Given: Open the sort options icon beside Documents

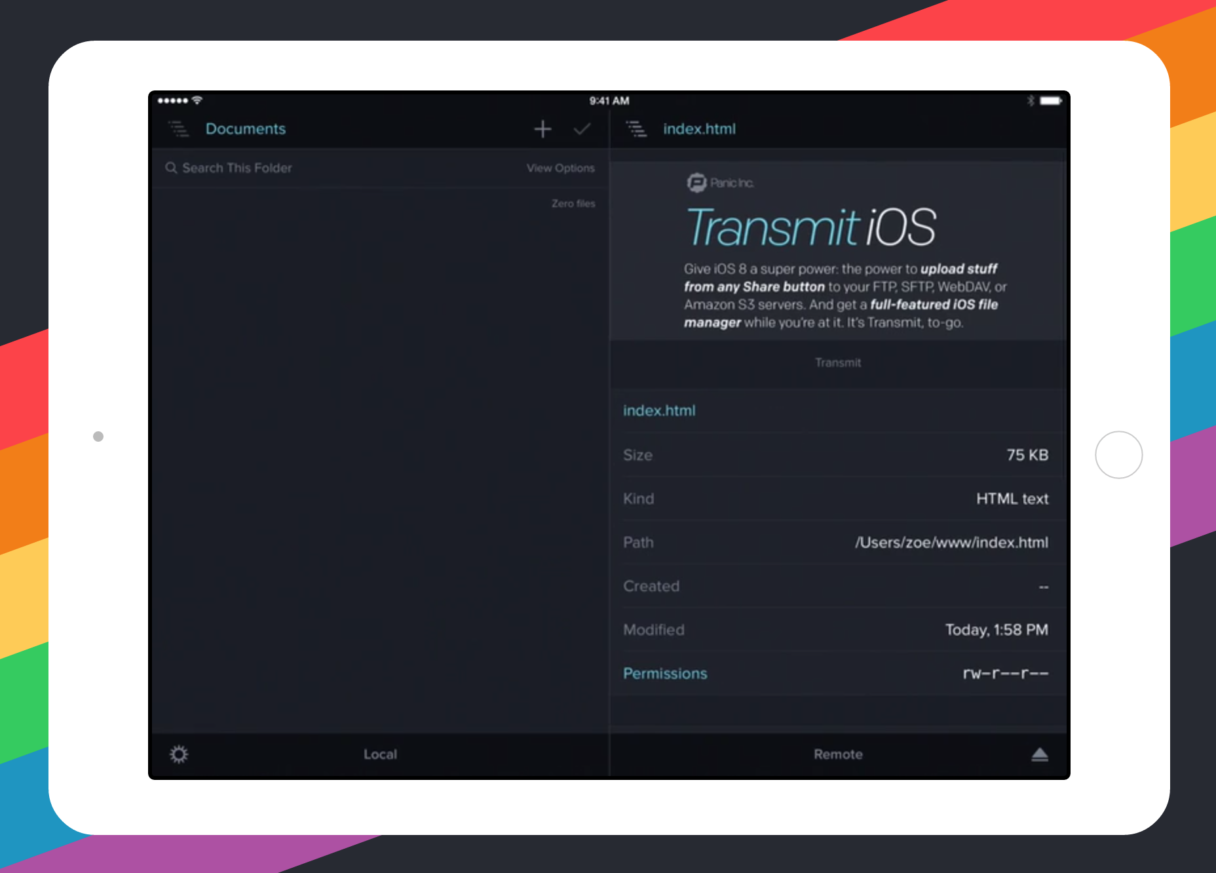Looking at the screenshot, I should [178, 128].
